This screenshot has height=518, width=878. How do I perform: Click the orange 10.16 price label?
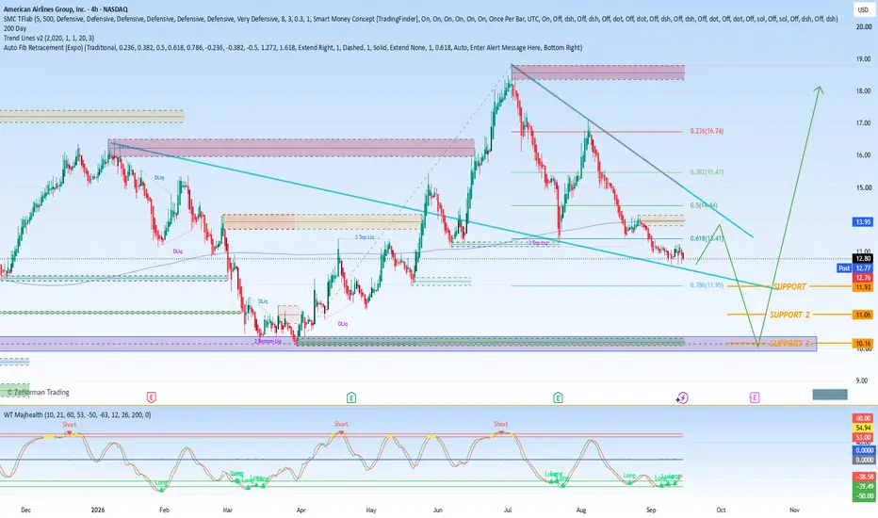[863, 343]
